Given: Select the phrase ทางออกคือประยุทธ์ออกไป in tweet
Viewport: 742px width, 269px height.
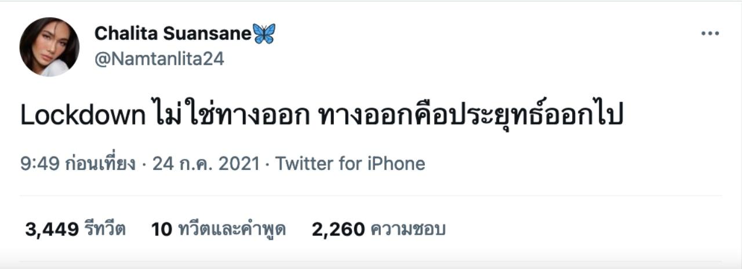Looking at the screenshot, I should tap(471, 115).
